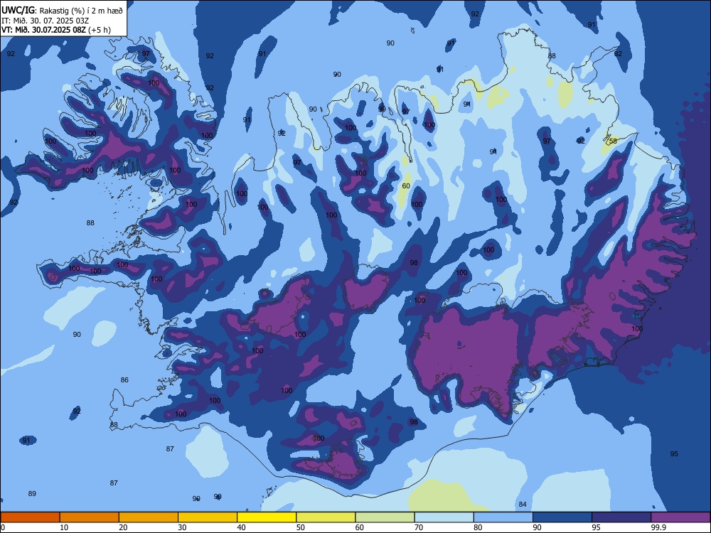
Task: Click the dark indigo 95–99.9 legend swatch
Action: 621,517
